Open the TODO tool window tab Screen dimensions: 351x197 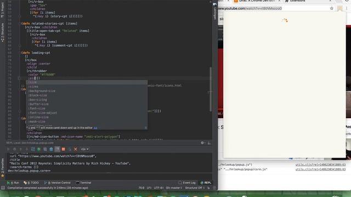click(x=31, y=183)
